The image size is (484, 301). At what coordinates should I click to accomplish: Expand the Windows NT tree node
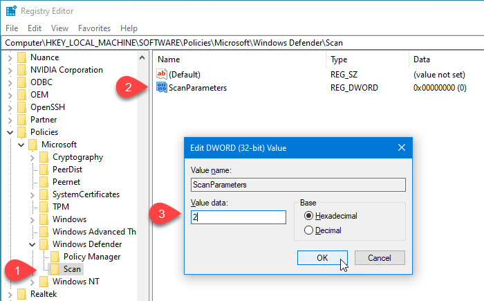point(32,282)
